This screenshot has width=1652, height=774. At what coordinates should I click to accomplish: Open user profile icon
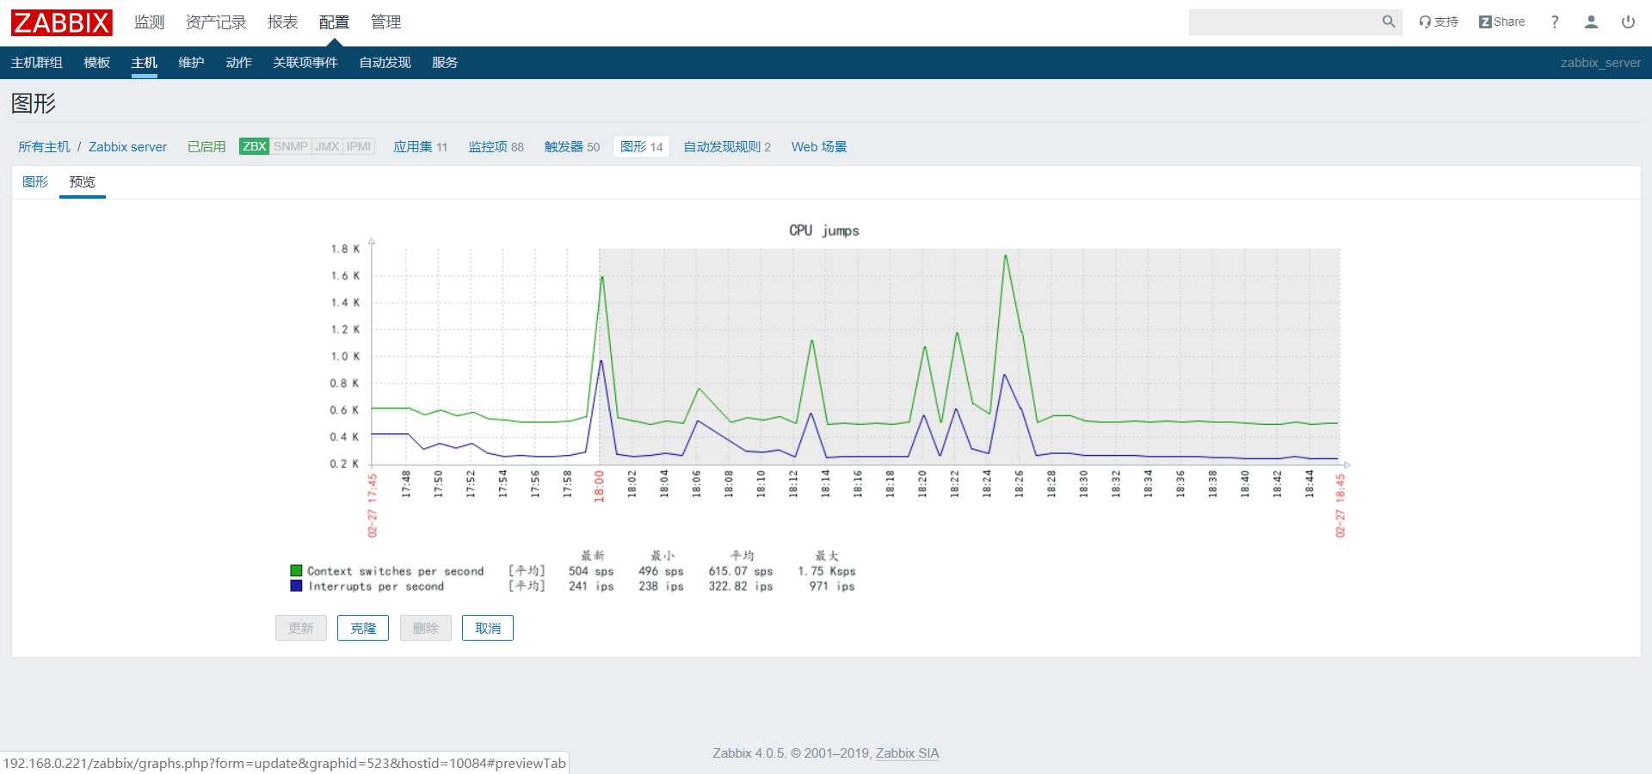pyautogui.click(x=1591, y=21)
